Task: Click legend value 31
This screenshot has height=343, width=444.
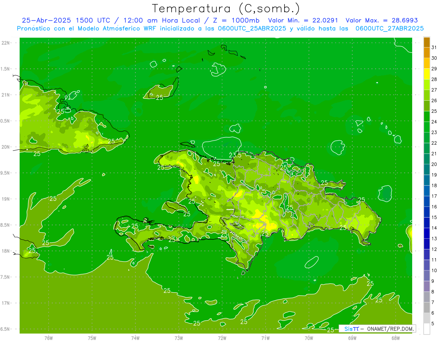Action: (434, 47)
